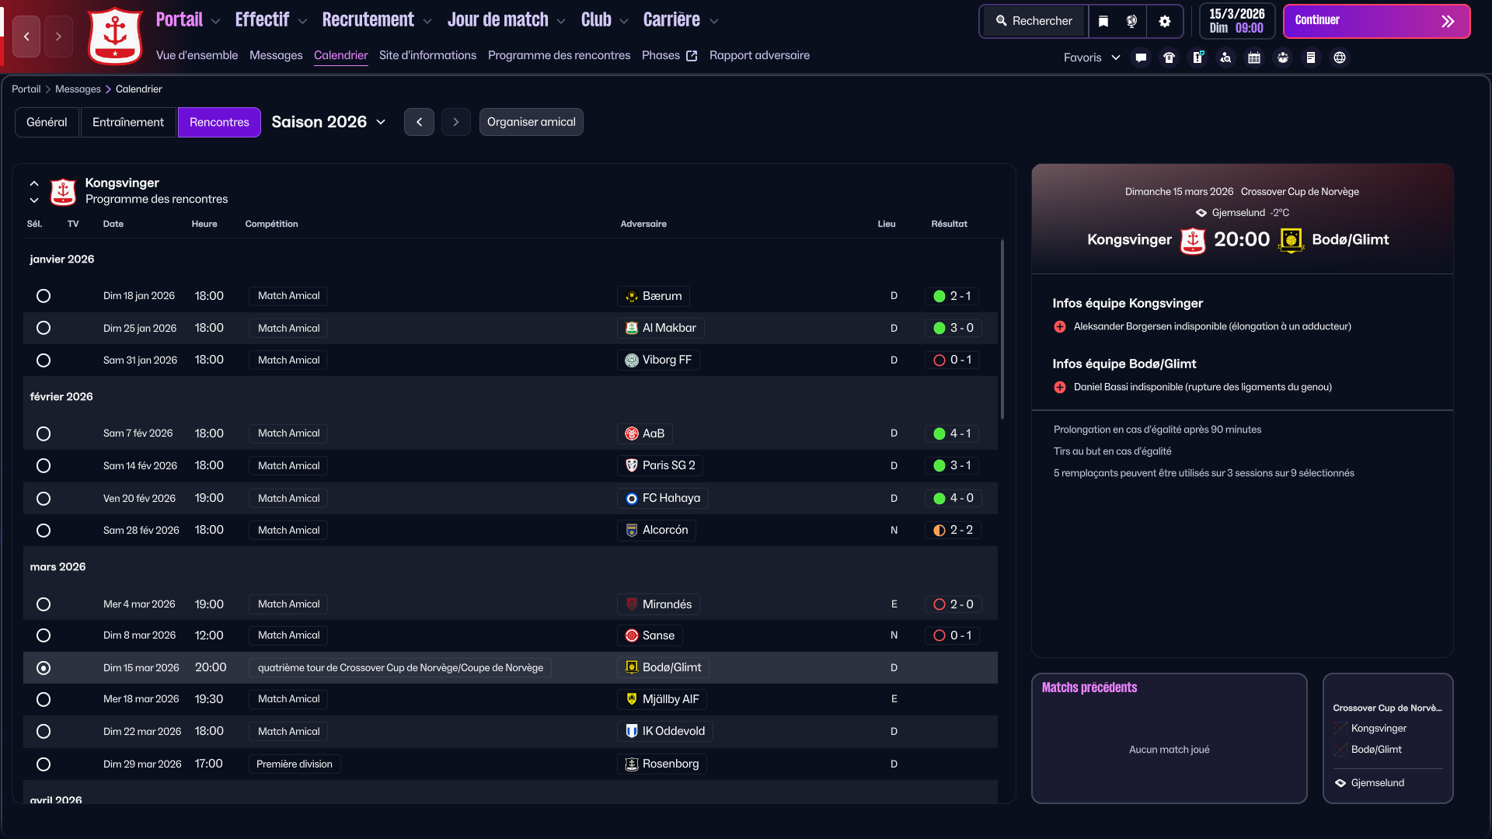Click the Organiser amical button
This screenshot has width=1492, height=839.
point(531,122)
